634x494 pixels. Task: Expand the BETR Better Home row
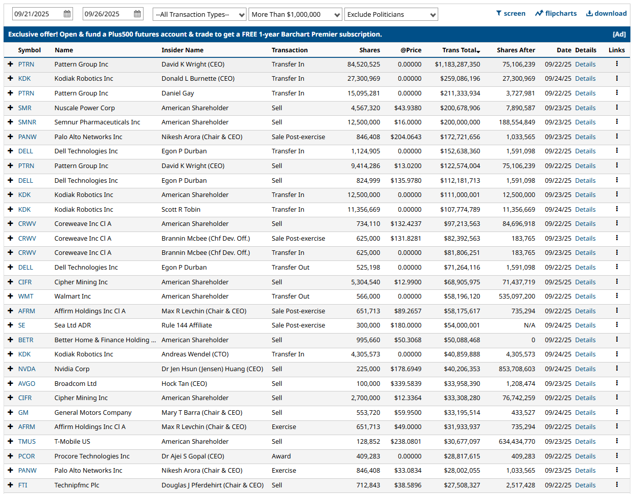pos(10,340)
